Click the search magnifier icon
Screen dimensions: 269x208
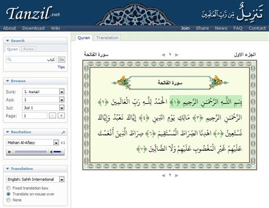point(9,60)
